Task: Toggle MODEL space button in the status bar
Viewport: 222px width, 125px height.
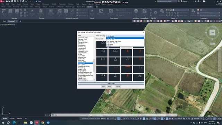Action: pos(103,119)
